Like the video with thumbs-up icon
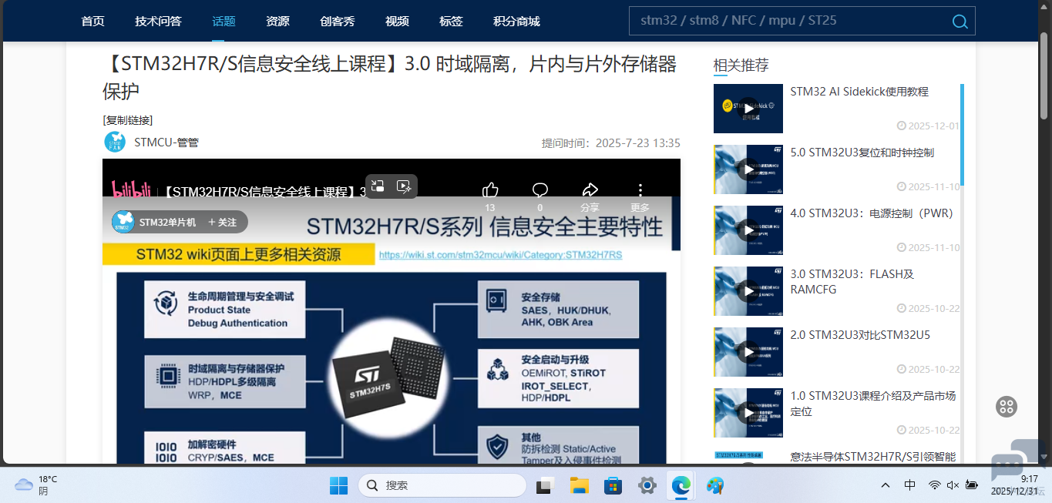This screenshot has width=1052, height=503. 490,189
